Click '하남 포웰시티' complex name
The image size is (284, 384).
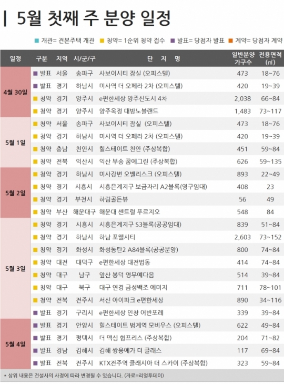coord(117,237)
